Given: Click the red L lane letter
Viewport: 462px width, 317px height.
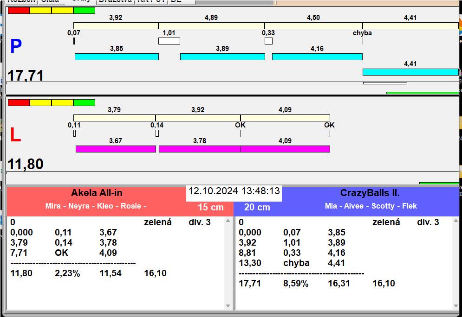Looking at the screenshot, I should (x=16, y=135).
